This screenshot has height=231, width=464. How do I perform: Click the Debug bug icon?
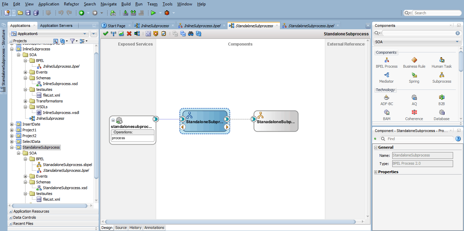(x=167, y=13)
